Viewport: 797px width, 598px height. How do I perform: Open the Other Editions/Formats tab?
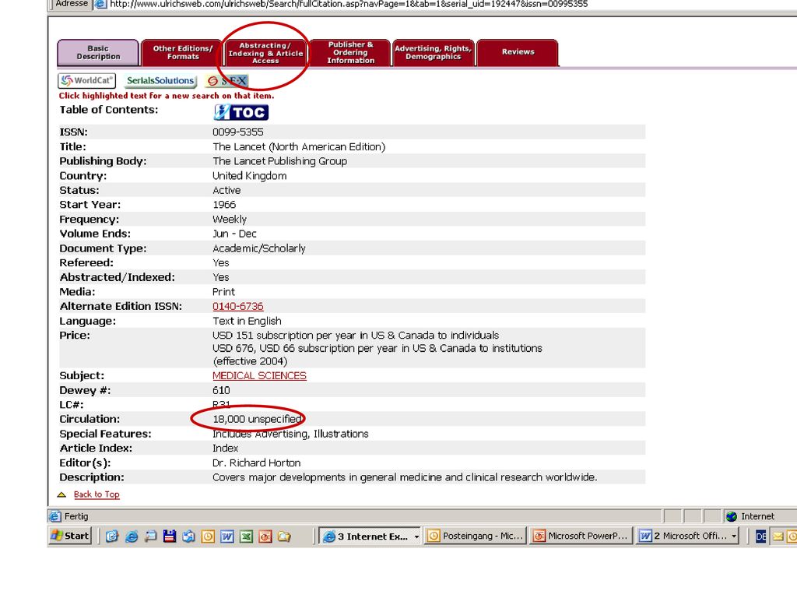click(x=182, y=52)
